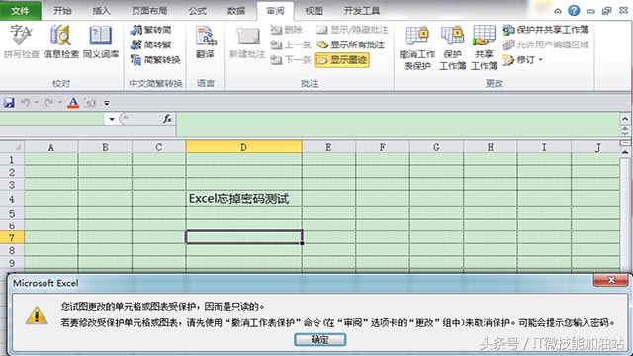Toggle Show Ink (显示墨迹)
The height and width of the screenshot is (356, 633).
pyautogui.click(x=342, y=60)
